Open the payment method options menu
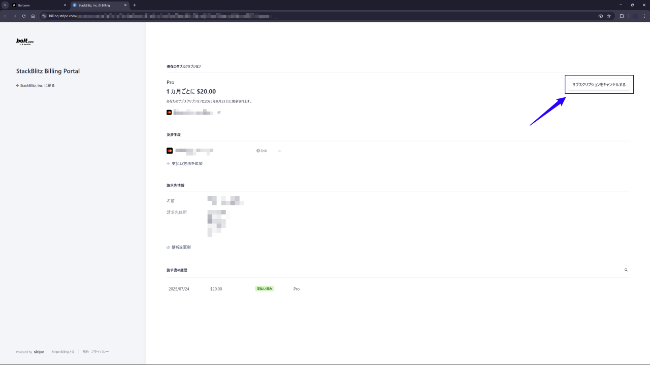 pyautogui.click(x=280, y=151)
